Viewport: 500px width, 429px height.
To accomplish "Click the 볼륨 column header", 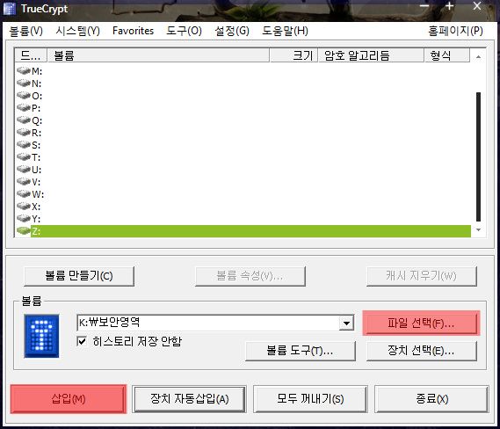I will (x=158, y=55).
